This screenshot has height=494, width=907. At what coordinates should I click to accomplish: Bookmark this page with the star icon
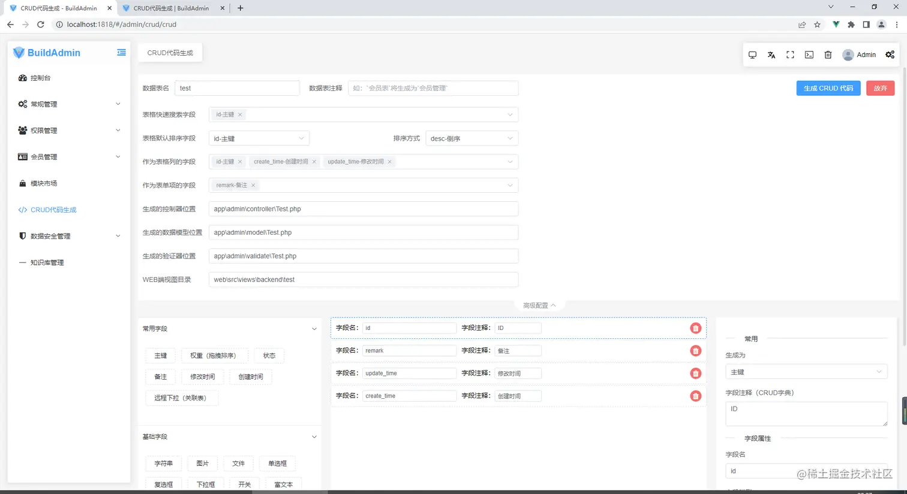(x=817, y=25)
